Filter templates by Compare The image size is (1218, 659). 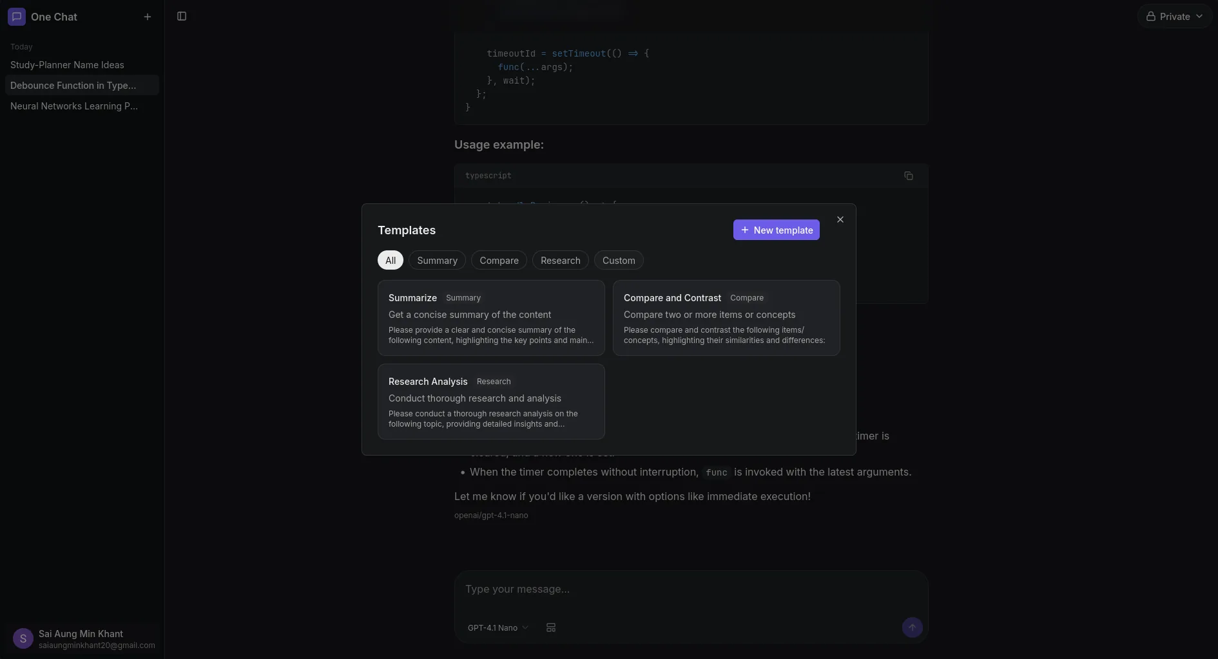499,260
